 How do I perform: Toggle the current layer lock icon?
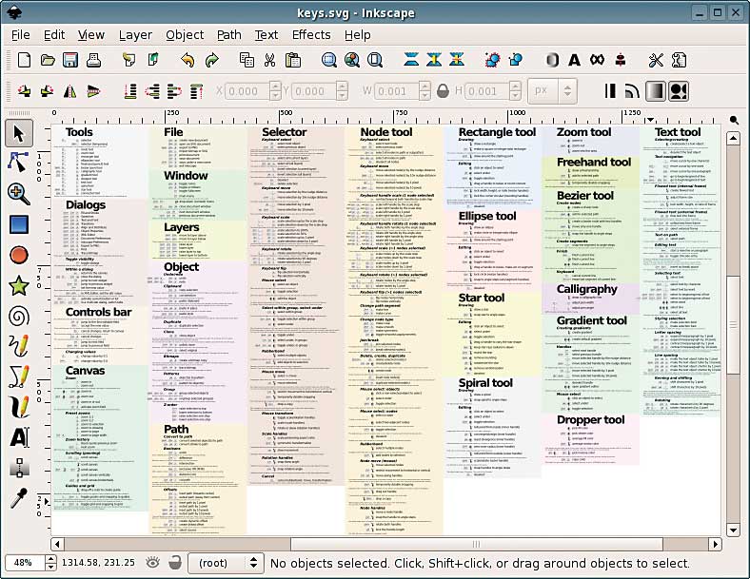175,563
